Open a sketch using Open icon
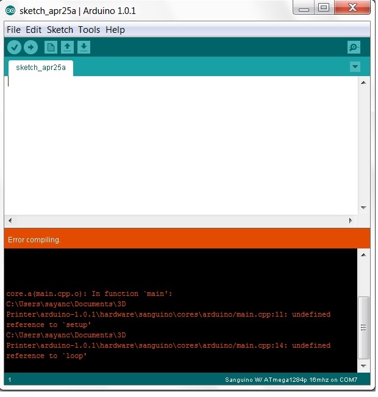 [68, 47]
